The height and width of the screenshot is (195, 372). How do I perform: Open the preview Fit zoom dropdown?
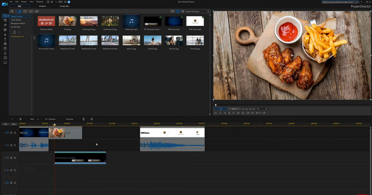click(x=262, y=109)
